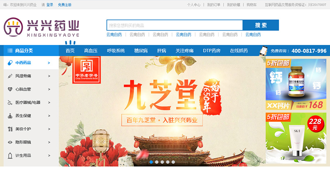This screenshot has height=172, width=330.
Task: Expand the 养生保健 category arrow
Action: click(x=49, y=116)
